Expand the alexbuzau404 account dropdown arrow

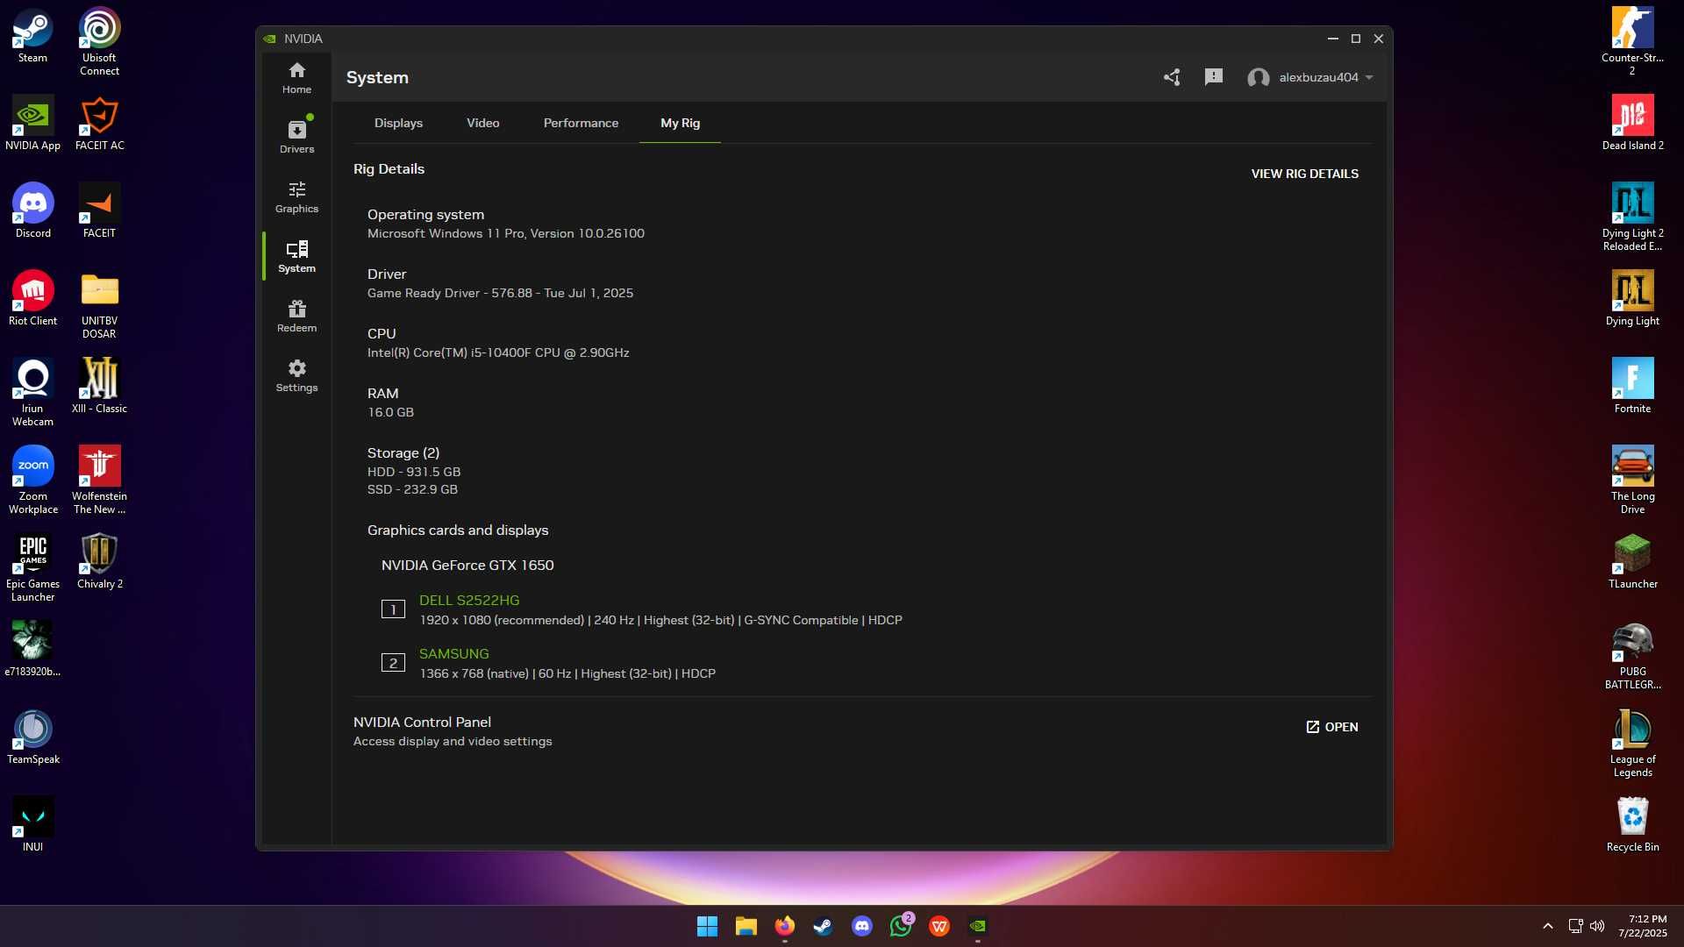1369,78
